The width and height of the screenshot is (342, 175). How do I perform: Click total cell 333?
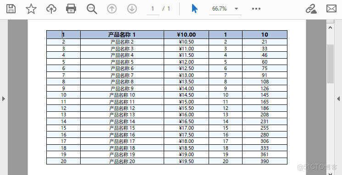click(265, 148)
